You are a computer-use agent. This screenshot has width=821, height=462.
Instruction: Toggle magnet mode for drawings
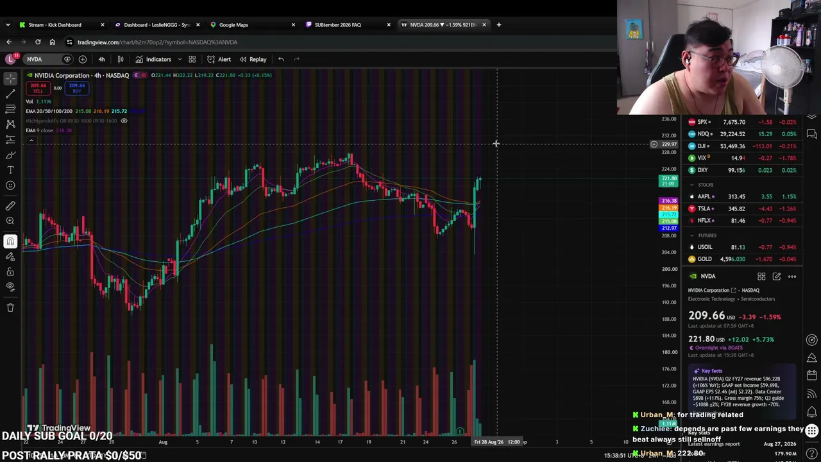pyautogui.click(x=10, y=241)
